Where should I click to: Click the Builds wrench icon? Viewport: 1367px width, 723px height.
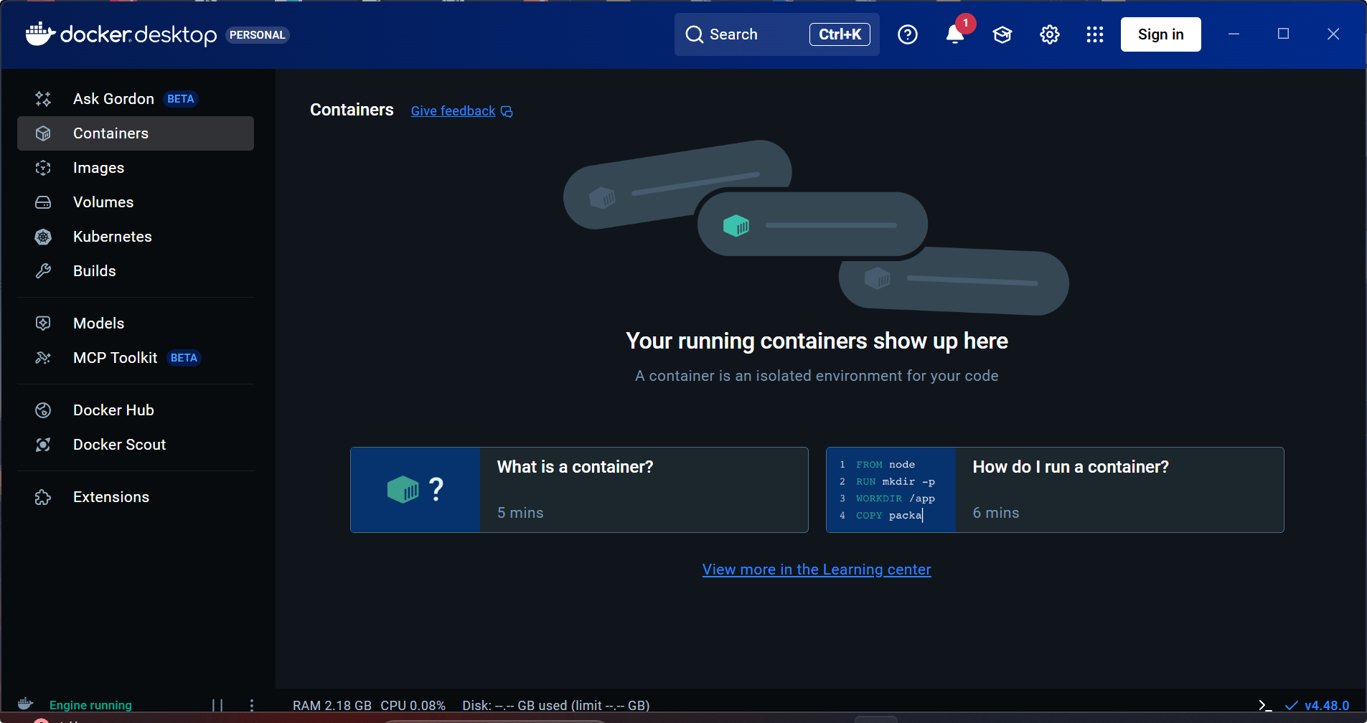[43, 271]
